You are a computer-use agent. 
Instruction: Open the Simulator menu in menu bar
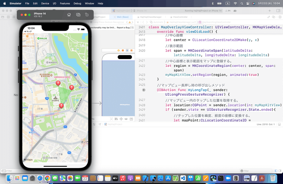(15, 4)
